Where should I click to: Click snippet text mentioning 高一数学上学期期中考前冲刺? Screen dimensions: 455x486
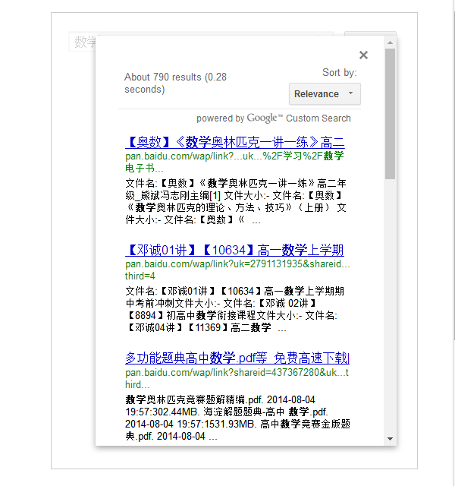236,309
